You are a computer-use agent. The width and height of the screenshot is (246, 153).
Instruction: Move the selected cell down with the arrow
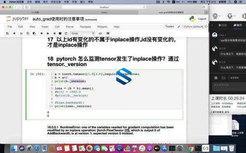click(48, 33)
